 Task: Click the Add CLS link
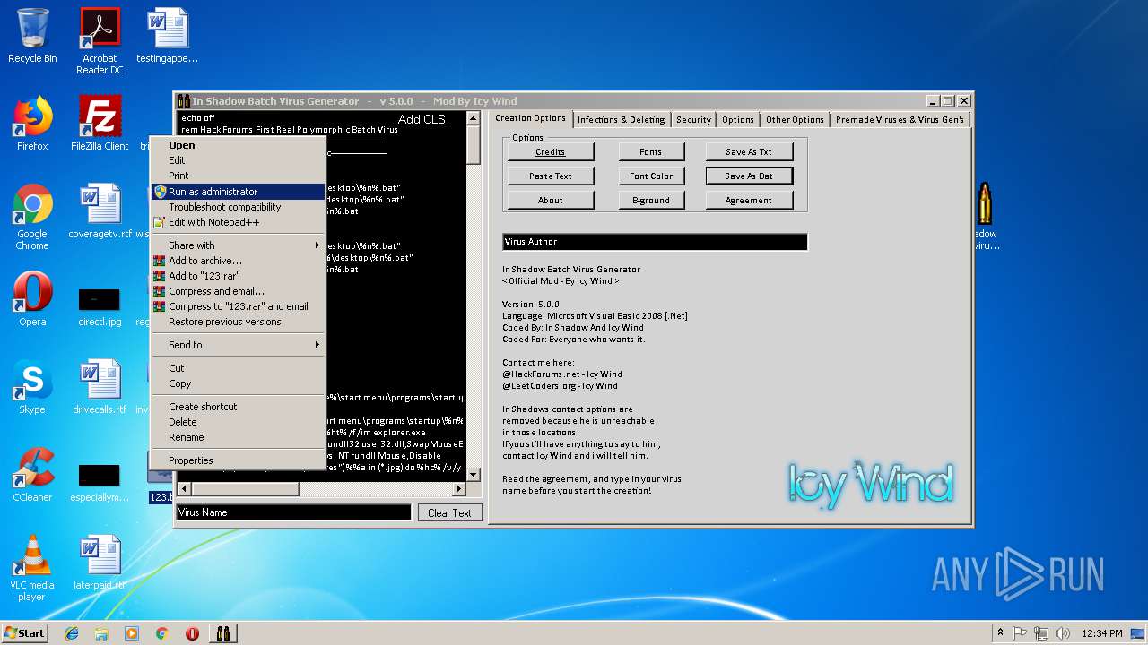click(x=422, y=119)
